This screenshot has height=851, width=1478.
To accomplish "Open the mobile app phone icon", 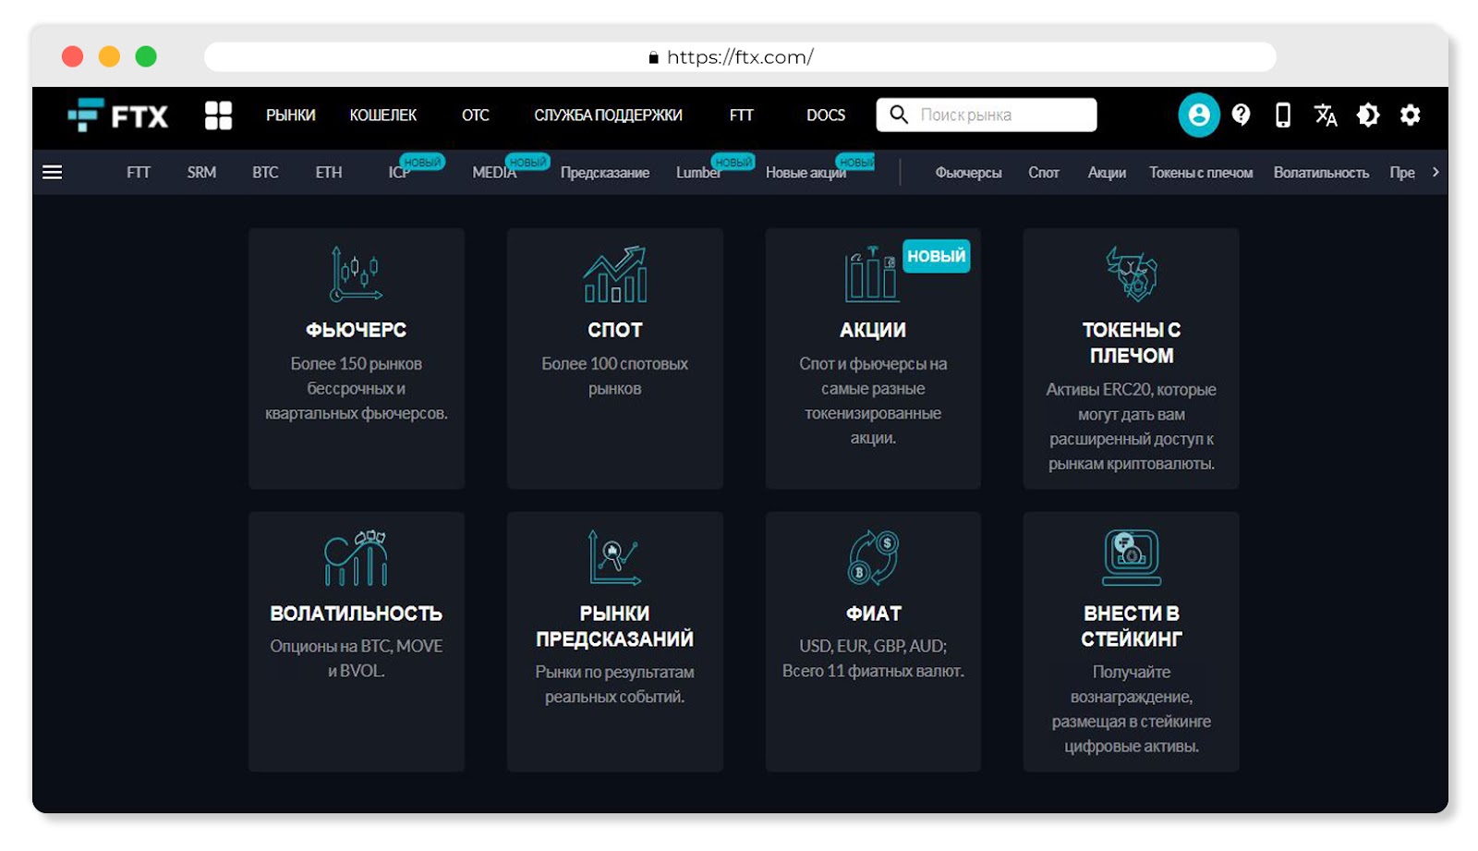I will click(x=1283, y=115).
